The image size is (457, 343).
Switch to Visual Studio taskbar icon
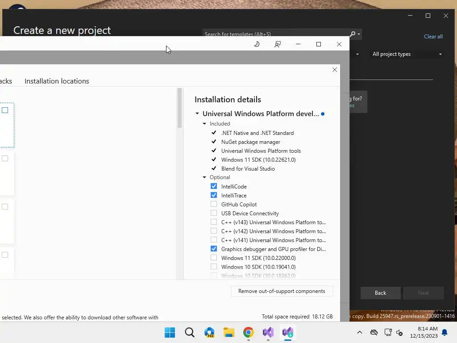[x=268, y=332]
